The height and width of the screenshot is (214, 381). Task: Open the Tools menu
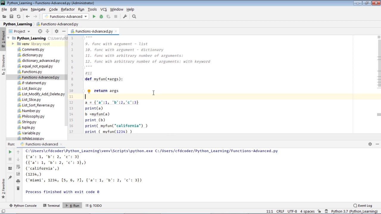92,9
